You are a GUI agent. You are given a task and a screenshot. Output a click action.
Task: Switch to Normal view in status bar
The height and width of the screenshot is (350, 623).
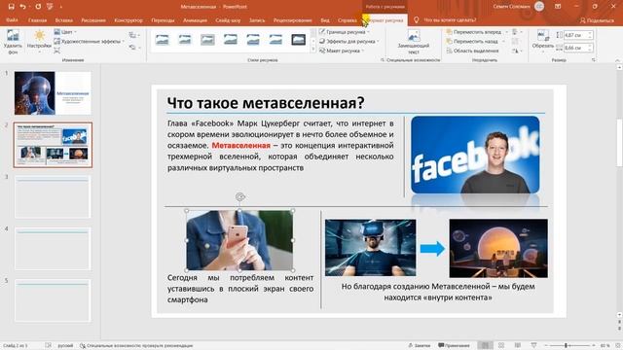click(x=485, y=346)
